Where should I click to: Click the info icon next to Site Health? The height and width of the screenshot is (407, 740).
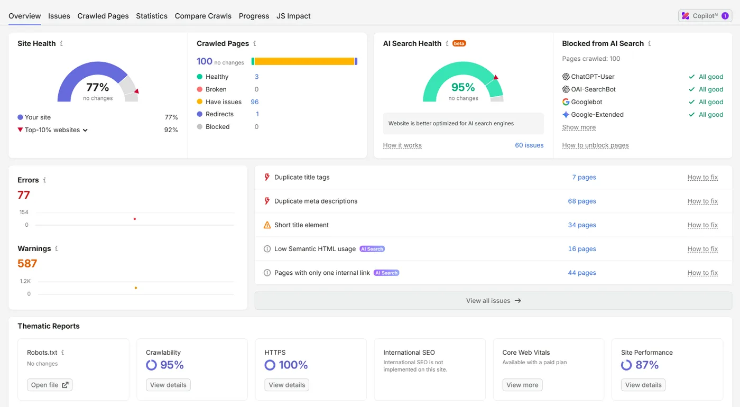[x=61, y=43]
